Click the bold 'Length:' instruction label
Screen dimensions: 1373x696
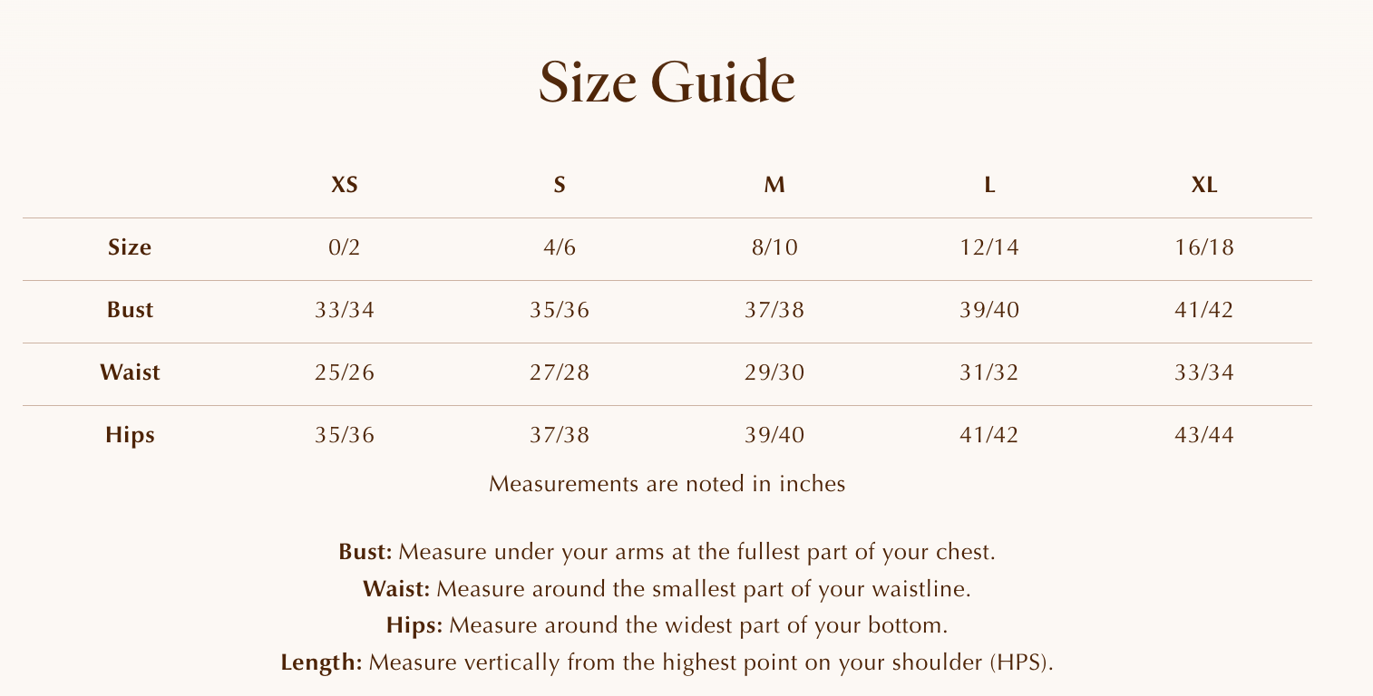(322, 662)
